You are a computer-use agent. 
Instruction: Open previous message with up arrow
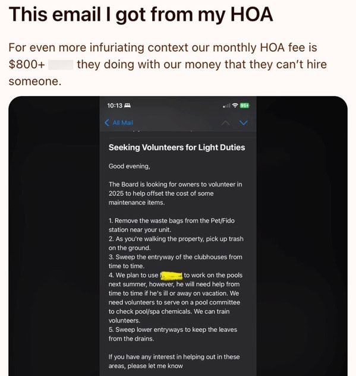225,123
